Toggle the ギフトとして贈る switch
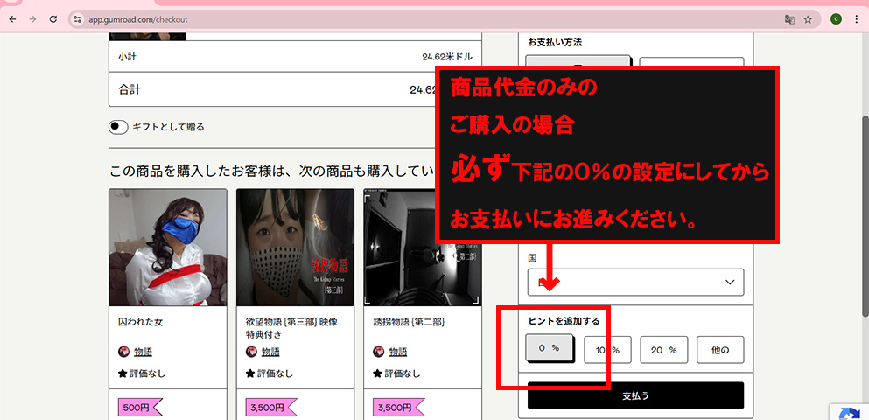 pos(119,127)
